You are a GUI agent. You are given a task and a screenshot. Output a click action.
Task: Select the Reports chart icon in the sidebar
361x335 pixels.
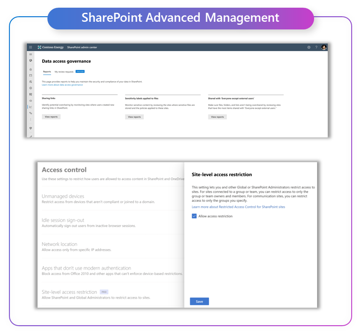pos(31,107)
